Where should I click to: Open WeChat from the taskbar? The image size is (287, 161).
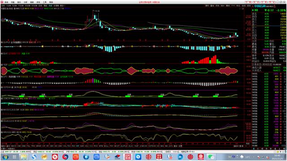point(211,157)
